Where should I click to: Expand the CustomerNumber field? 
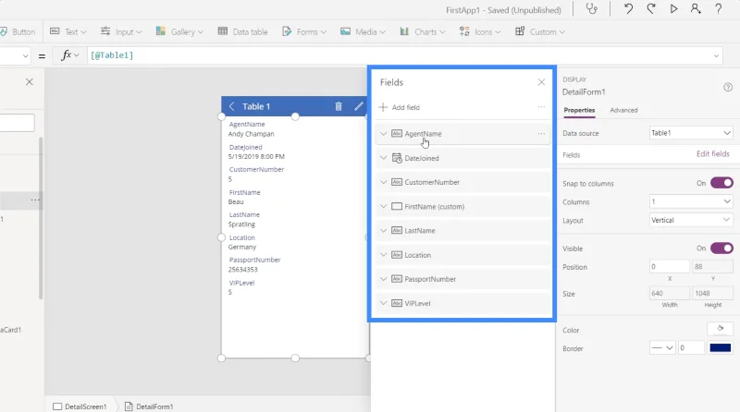pyautogui.click(x=383, y=182)
